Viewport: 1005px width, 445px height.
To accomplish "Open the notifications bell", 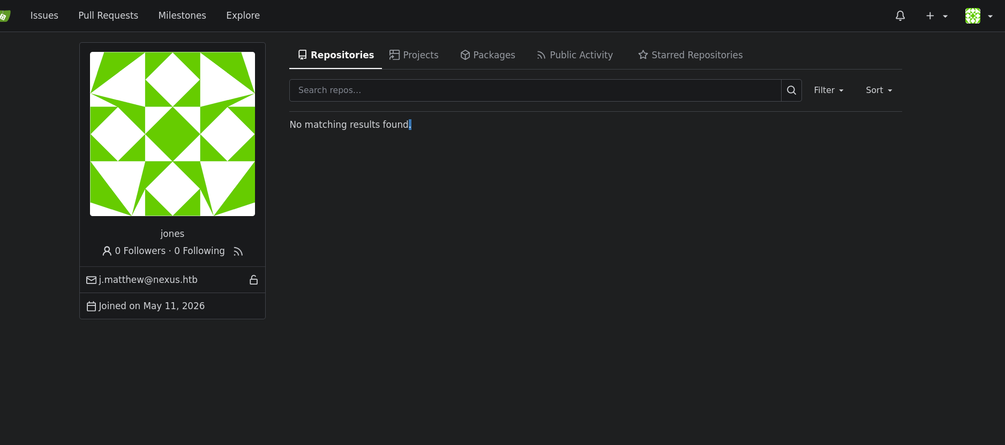I will 900,16.
